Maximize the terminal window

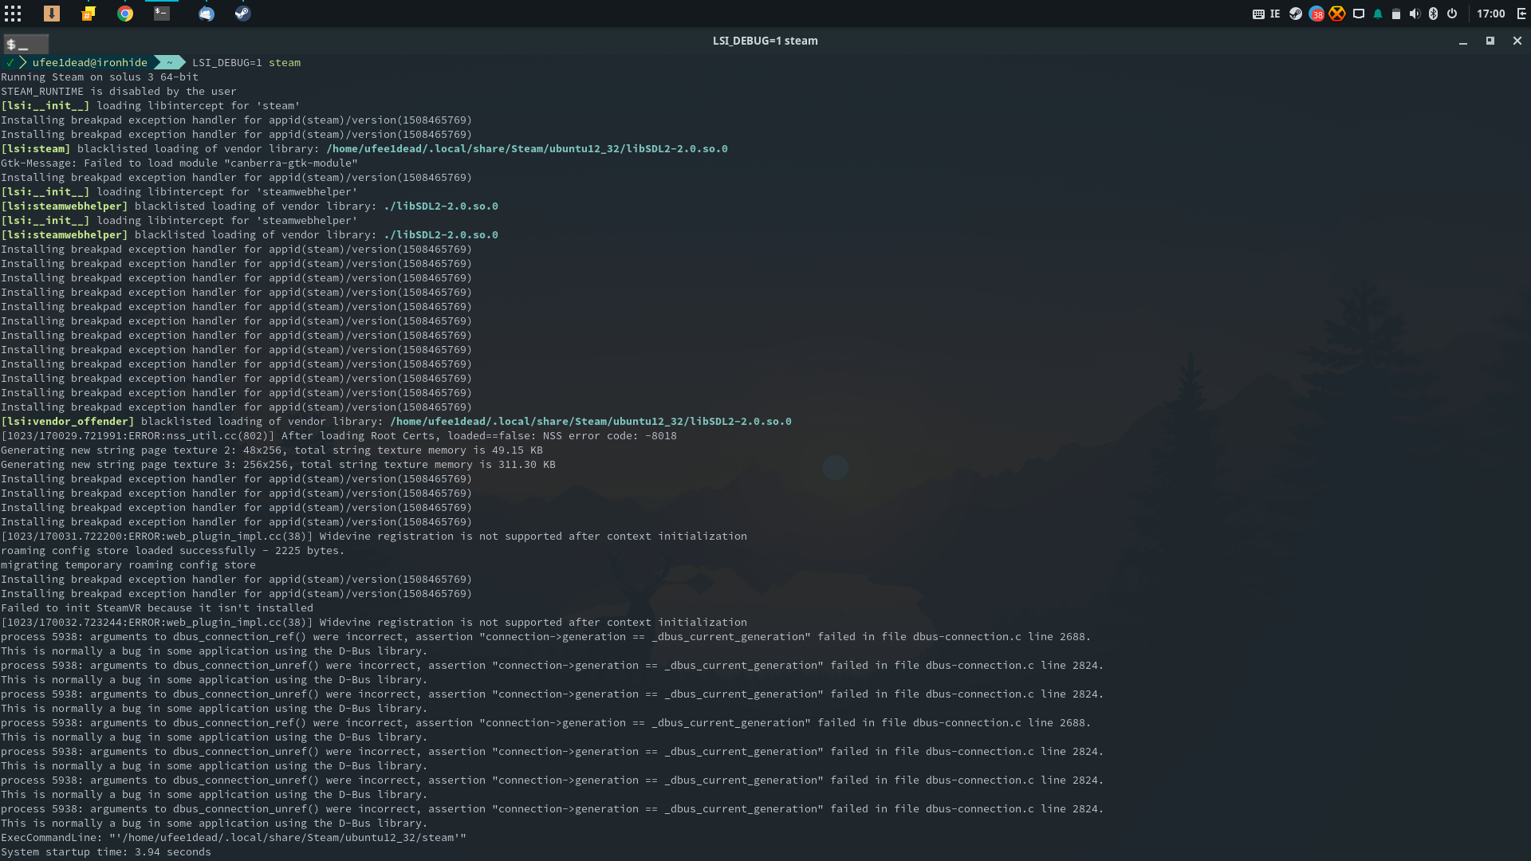point(1490,41)
